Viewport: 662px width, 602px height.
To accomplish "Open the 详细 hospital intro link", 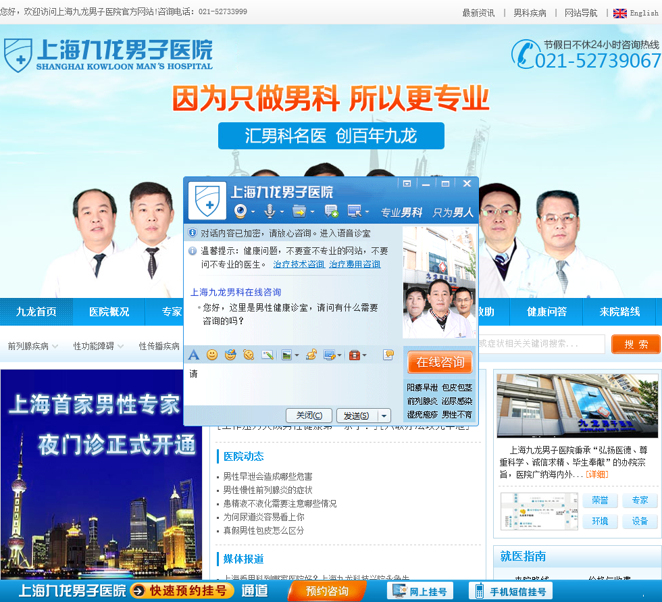I will [597, 474].
